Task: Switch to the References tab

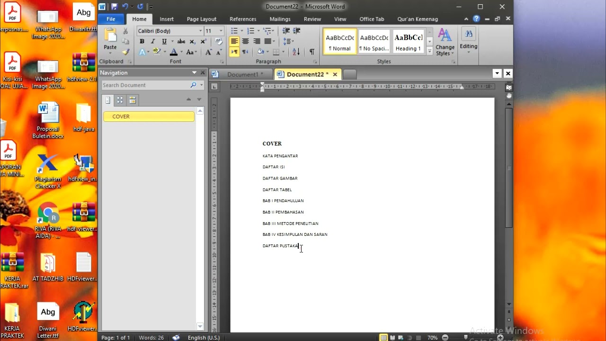Action: 243,19
